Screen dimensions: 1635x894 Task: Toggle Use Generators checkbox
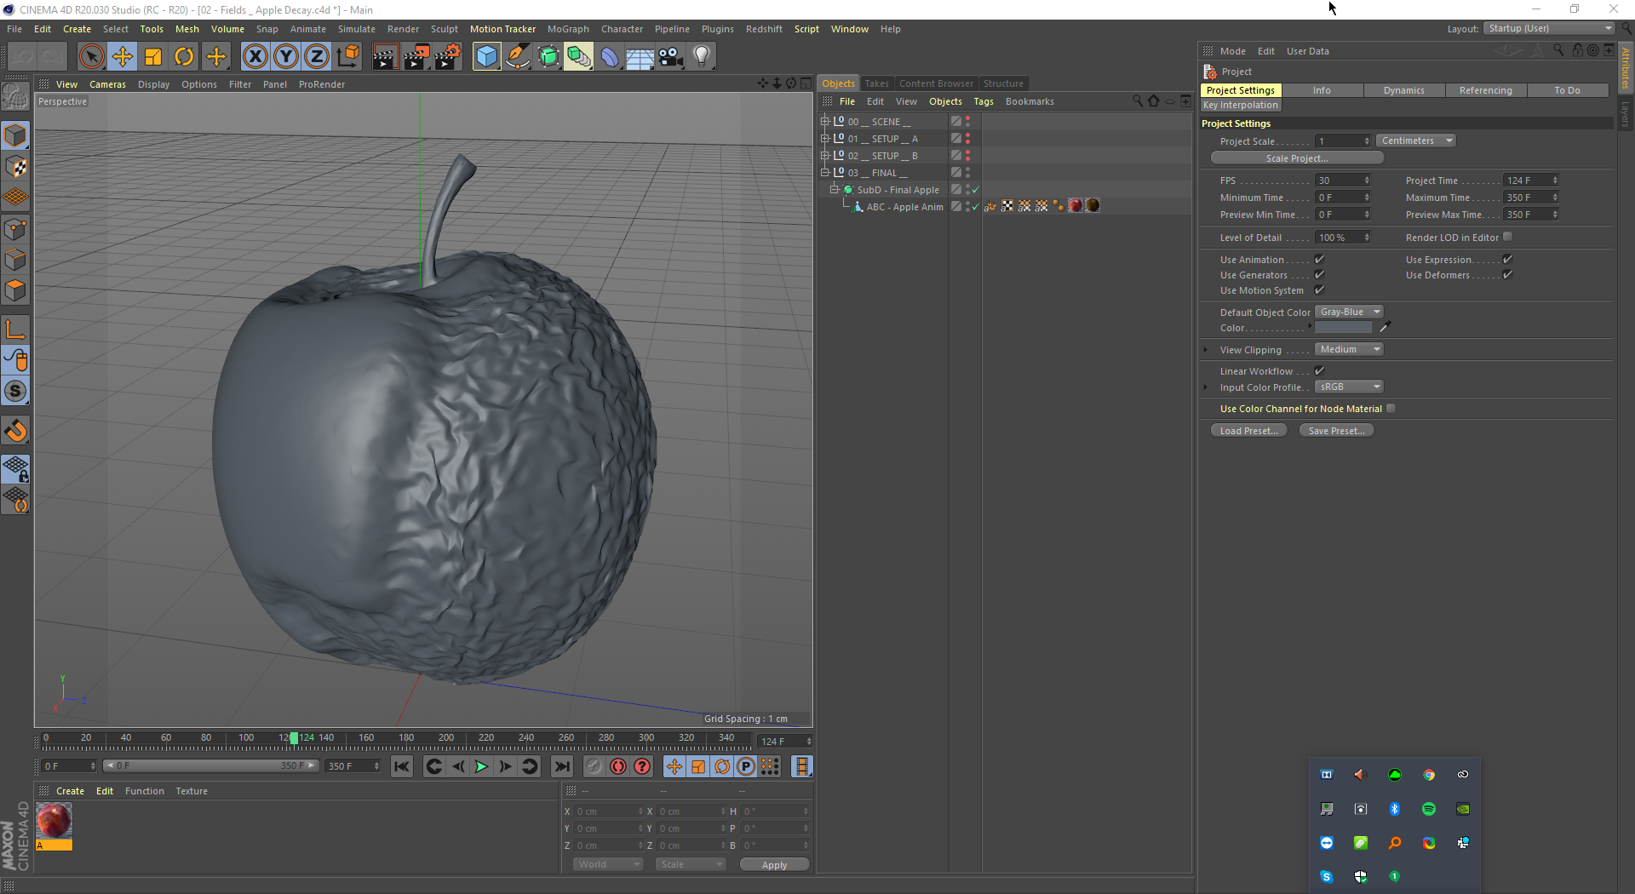1319,275
